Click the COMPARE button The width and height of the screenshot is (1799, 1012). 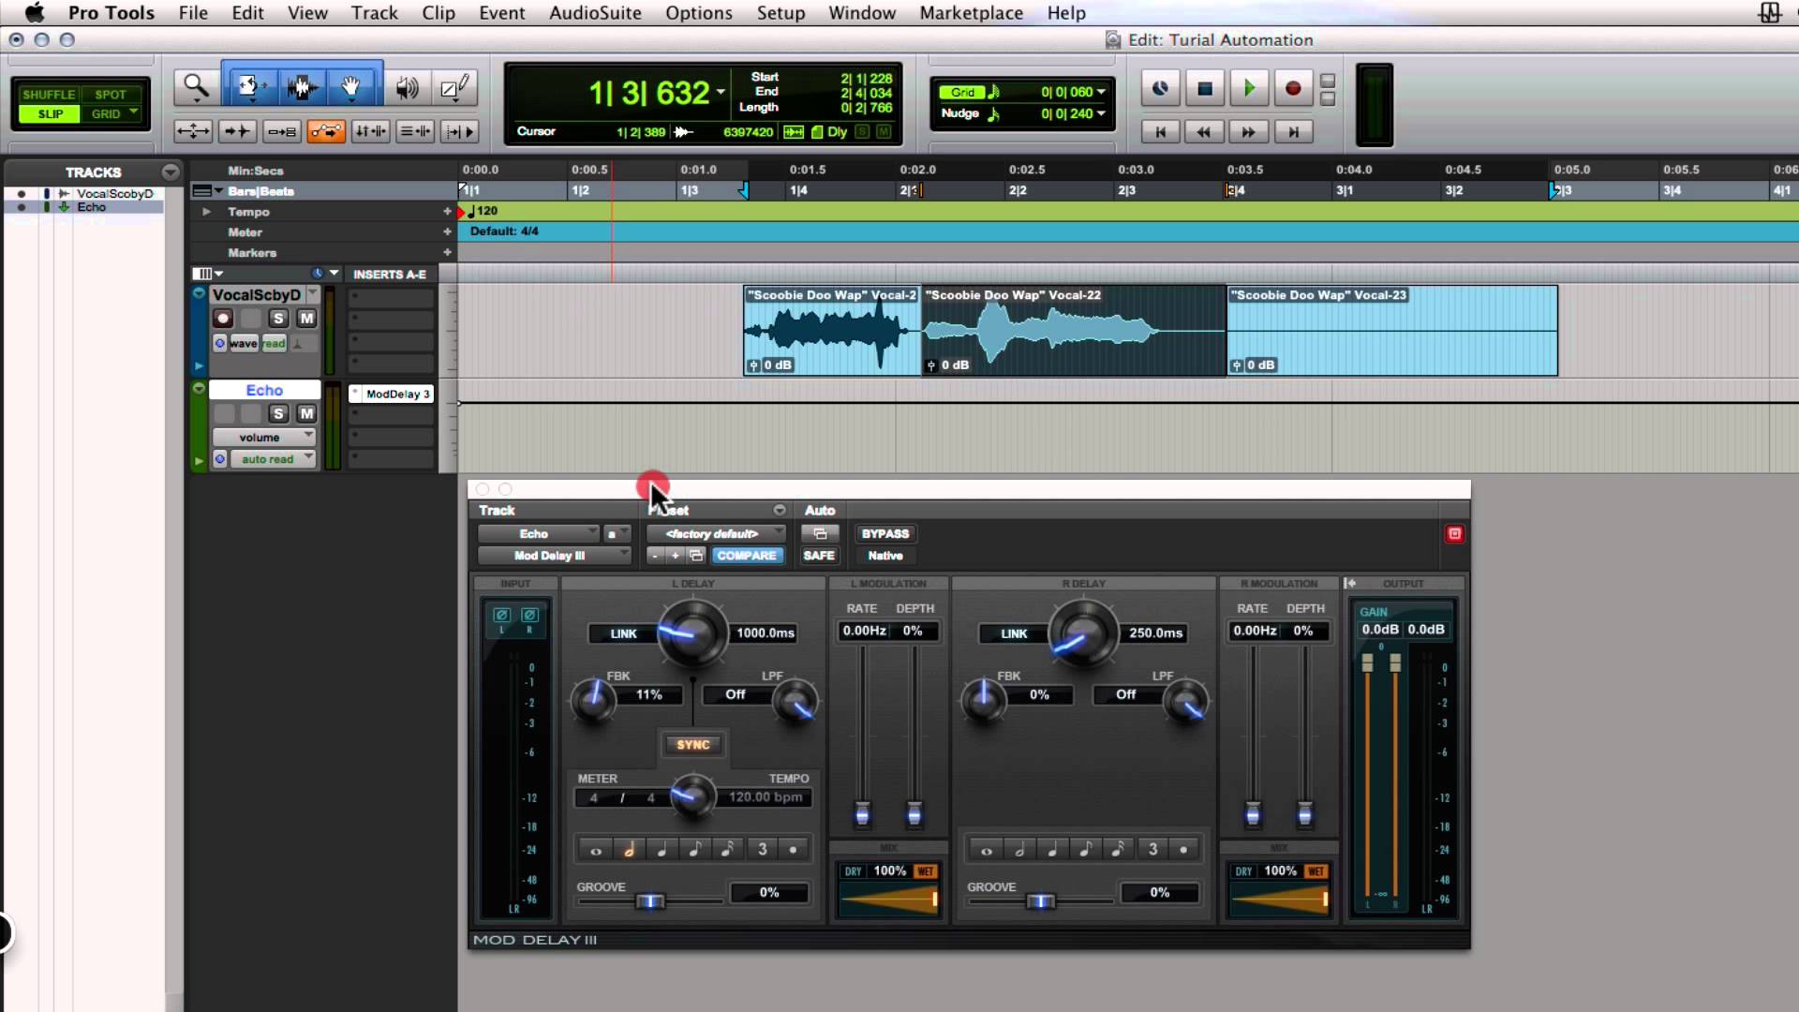tap(747, 556)
